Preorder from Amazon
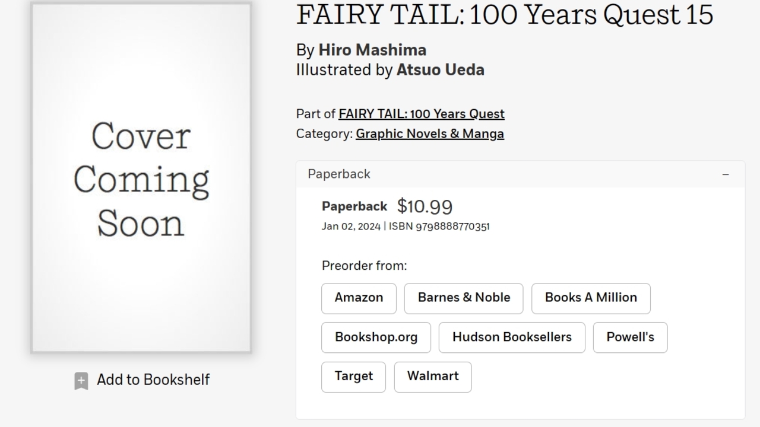This screenshot has height=427, width=760. [359, 298]
